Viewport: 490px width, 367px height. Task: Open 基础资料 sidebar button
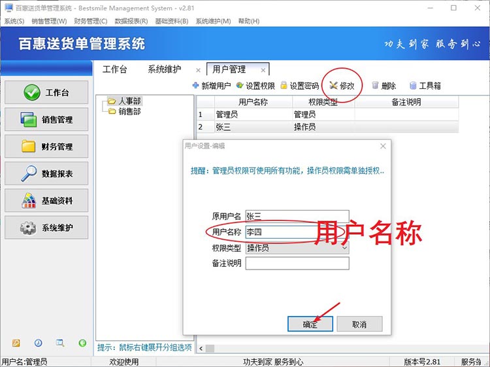[x=46, y=201]
